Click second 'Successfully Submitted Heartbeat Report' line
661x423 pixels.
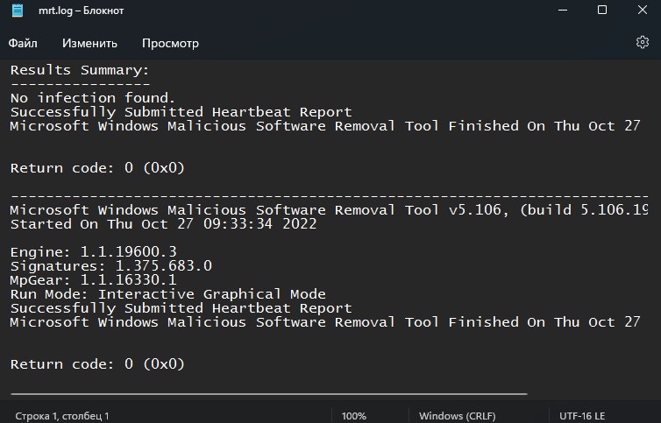(x=181, y=308)
